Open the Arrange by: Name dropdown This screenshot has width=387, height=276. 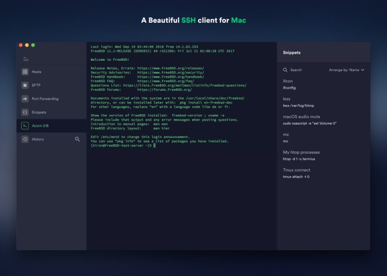tap(347, 70)
